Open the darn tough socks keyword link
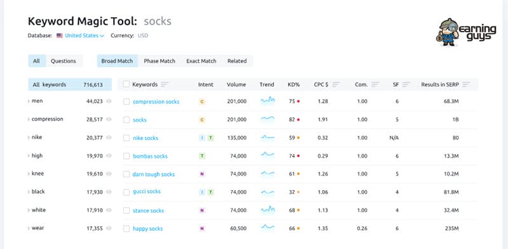 154,174
